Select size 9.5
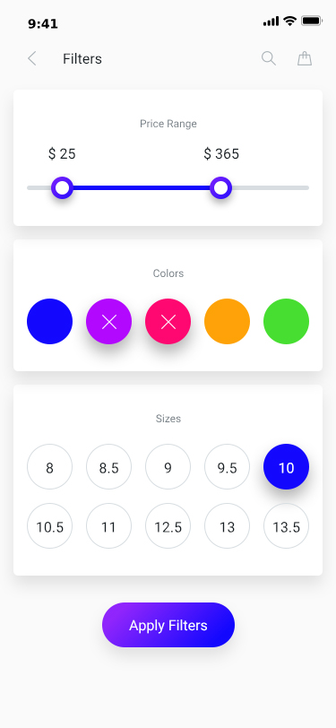Viewport: 336px width, 728px height. click(x=227, y=466)
